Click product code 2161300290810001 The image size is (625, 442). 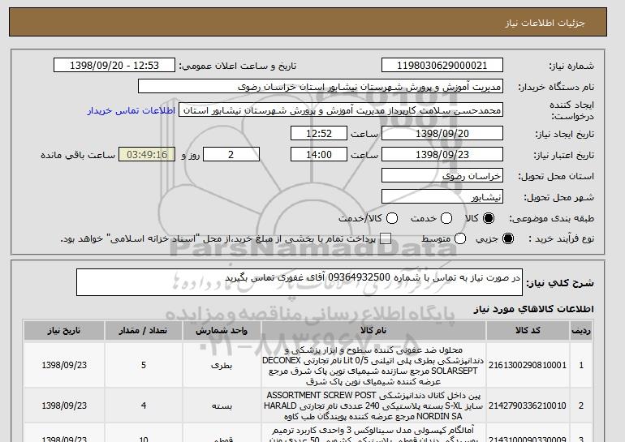pos(528,365)
